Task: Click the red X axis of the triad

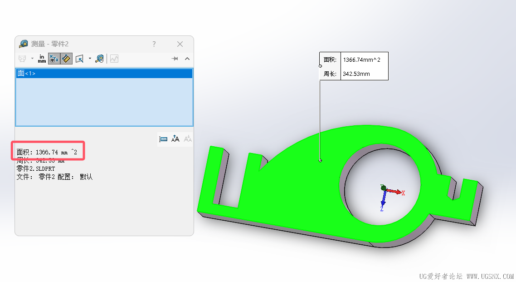Action: click(x=395, y=191)
